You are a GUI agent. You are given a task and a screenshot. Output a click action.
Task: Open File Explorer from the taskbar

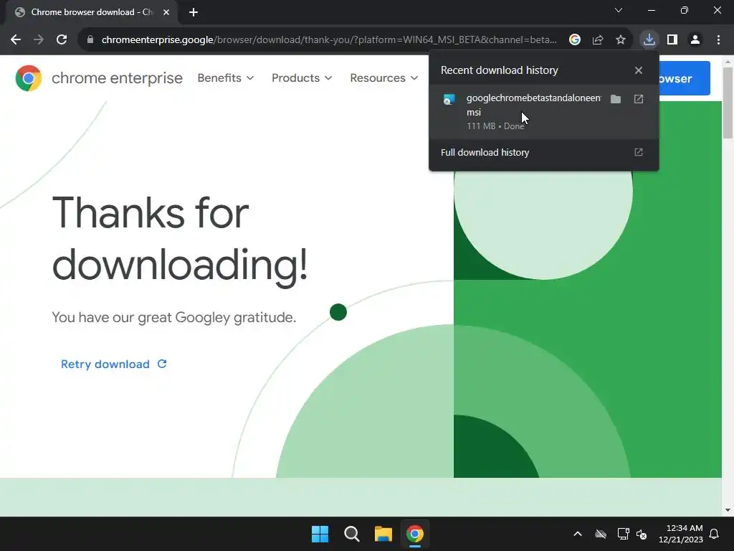[x=383, y=534]
